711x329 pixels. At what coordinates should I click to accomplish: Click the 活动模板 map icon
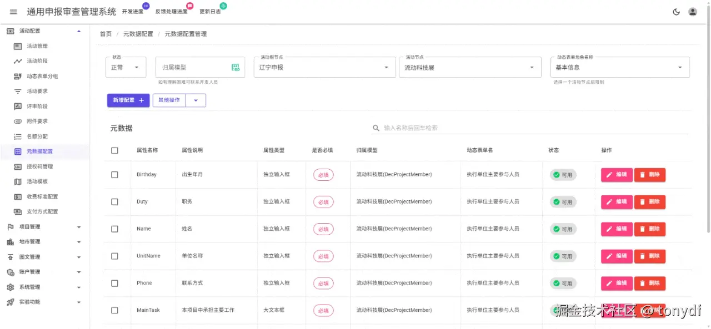18,181
